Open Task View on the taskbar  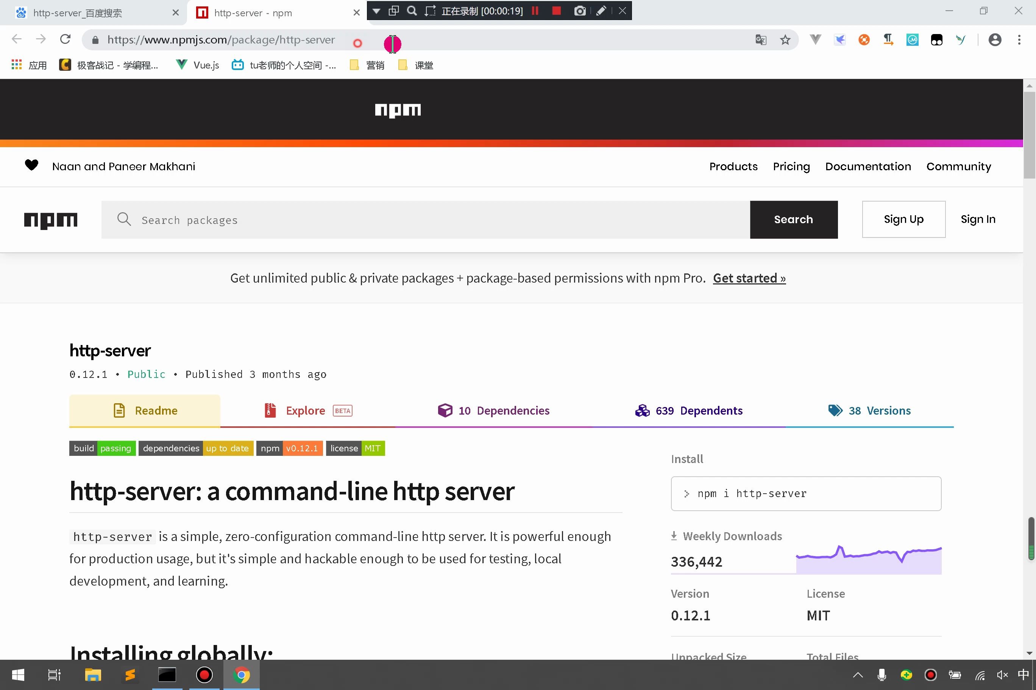(x=54, y=675)
